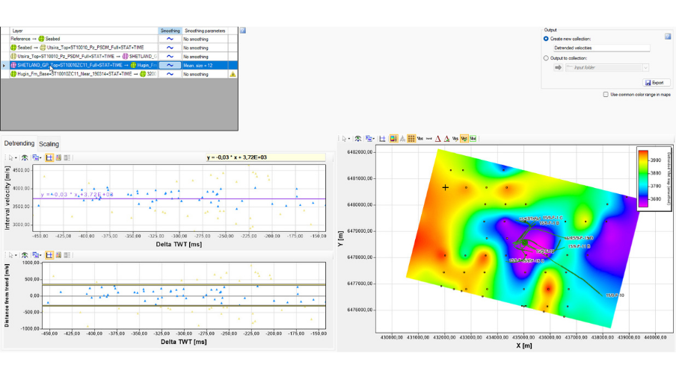The image size is (676, 379).
Task: Click the row expander arrow on selected layer
Action: click(x=4, y=66)
